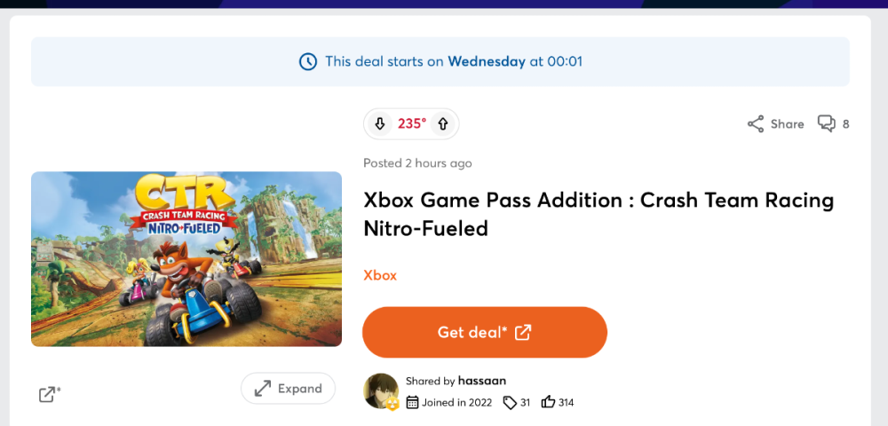The width and height of the screenshot is (888, 426).
Task: Click the calendar icon beside Joined in 2022
Action: coord(412,403)
